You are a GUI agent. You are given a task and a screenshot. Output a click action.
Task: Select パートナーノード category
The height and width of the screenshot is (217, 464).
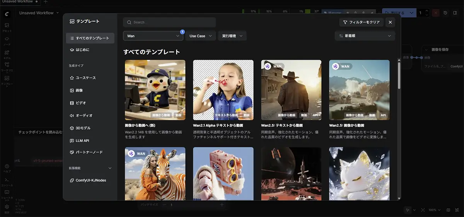90,152
